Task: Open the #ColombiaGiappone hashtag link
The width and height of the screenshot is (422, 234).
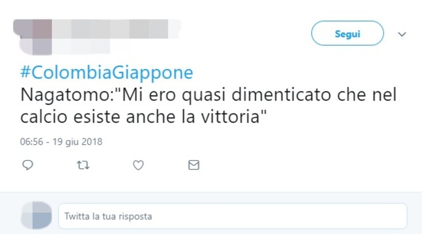Action: (x=107, y=73)
